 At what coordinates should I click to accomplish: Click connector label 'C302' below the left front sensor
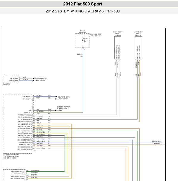point(140,74)
